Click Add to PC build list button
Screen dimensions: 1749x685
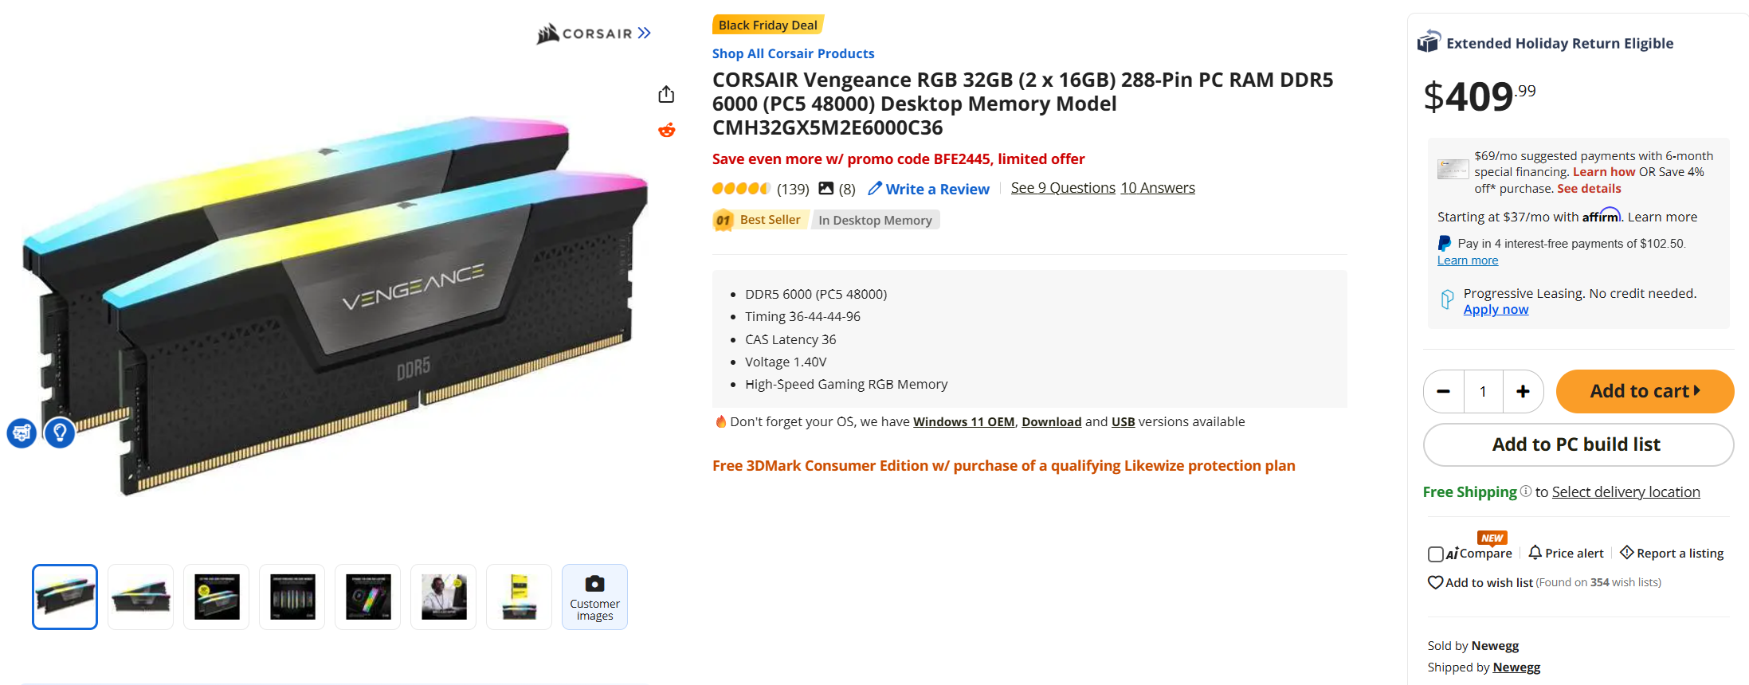coord(1578,444)
